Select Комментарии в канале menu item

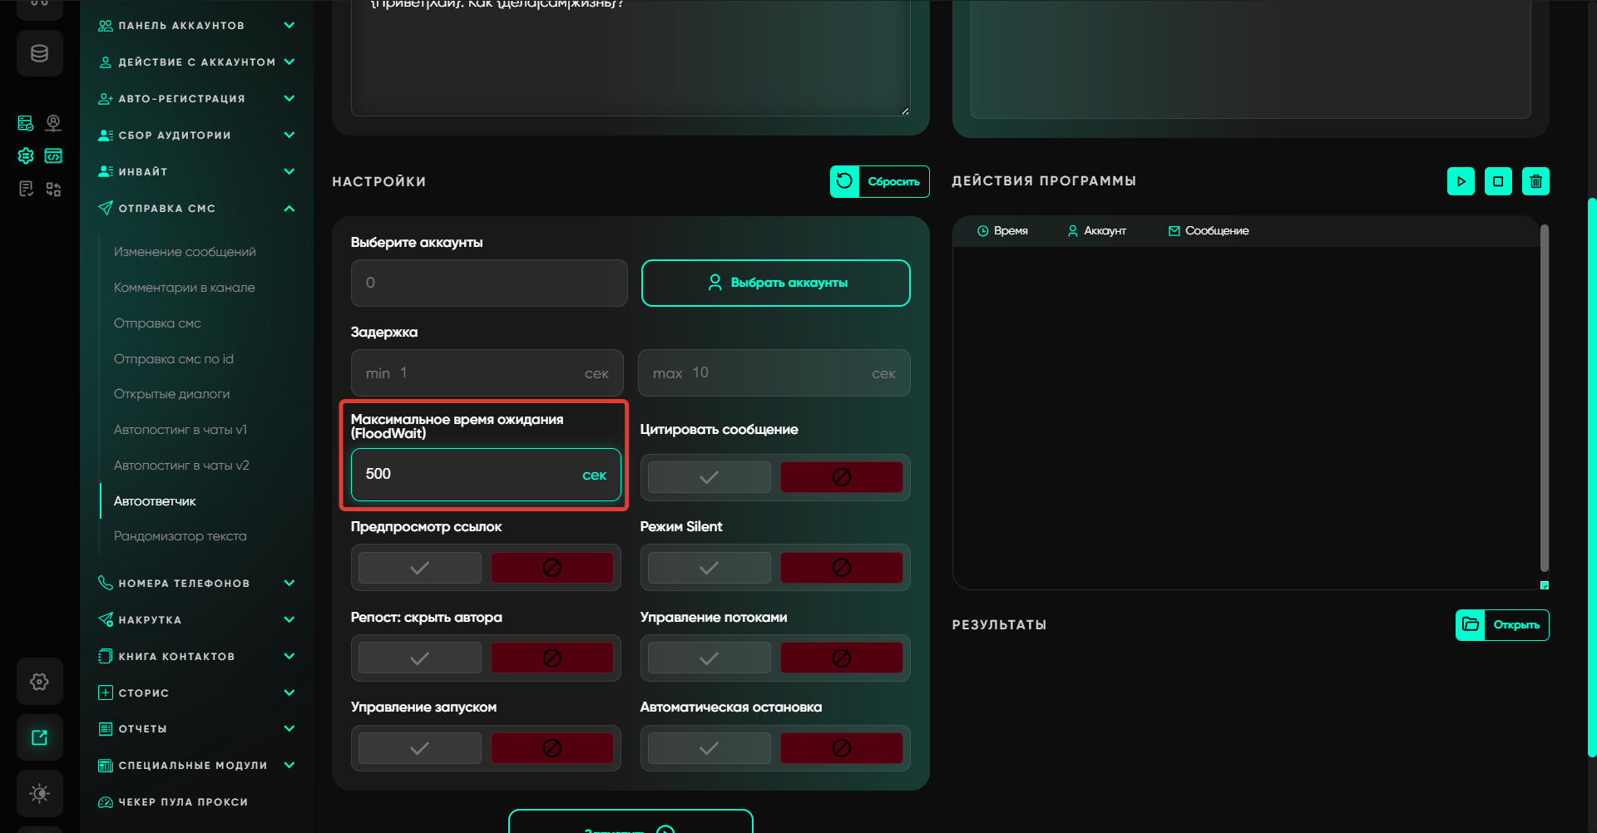pyautogui.click(x=184, y=288)
